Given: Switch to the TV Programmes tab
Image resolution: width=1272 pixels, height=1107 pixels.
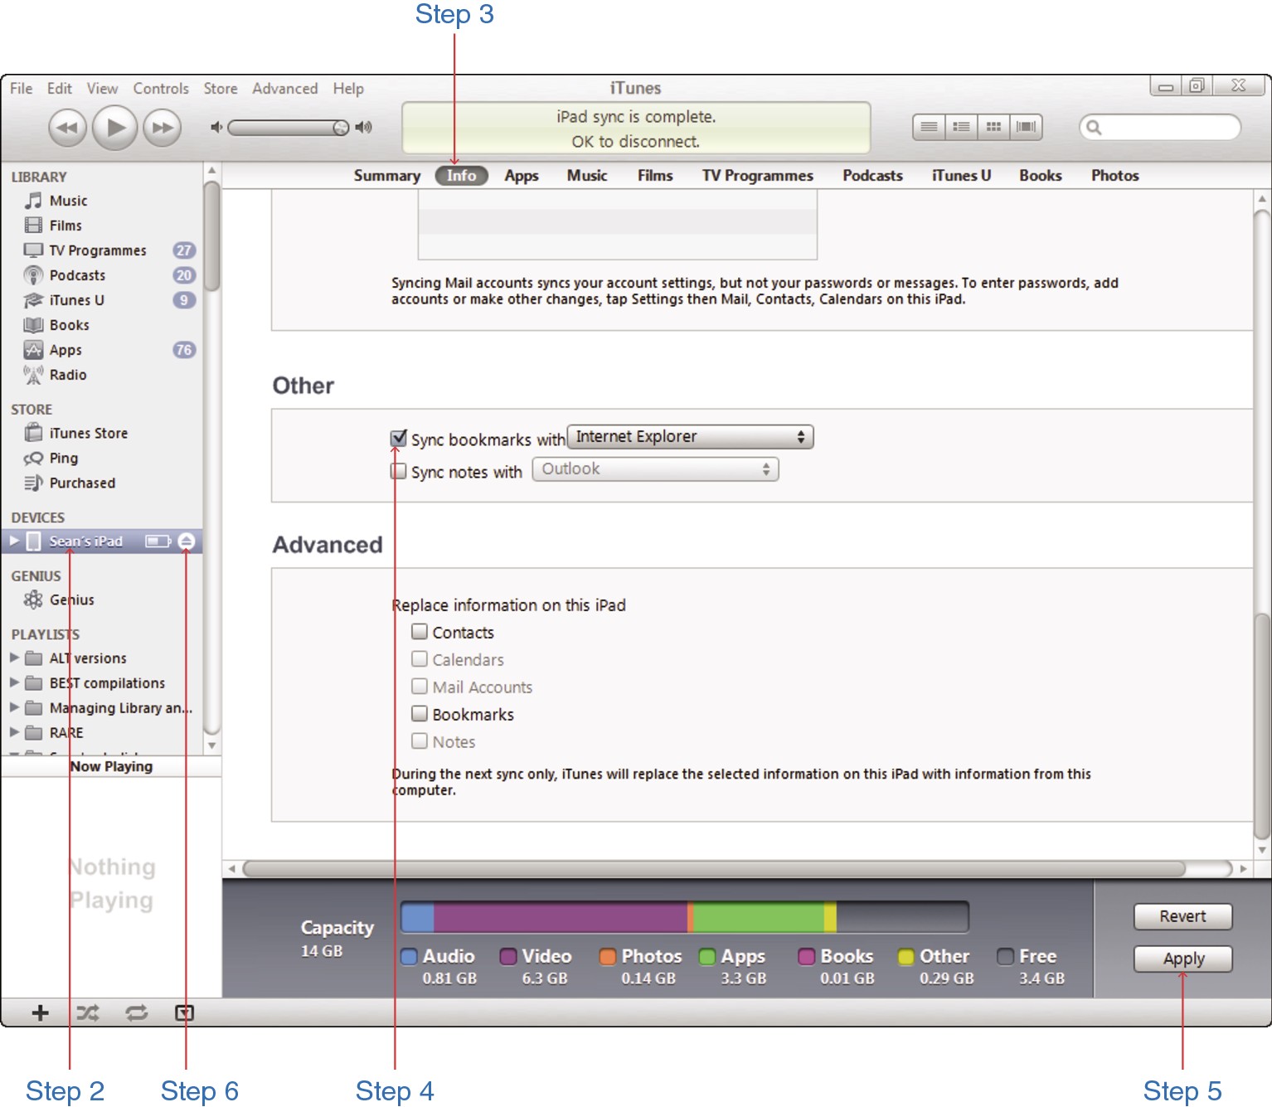Looking at the screenshot, I should point(757,176).
